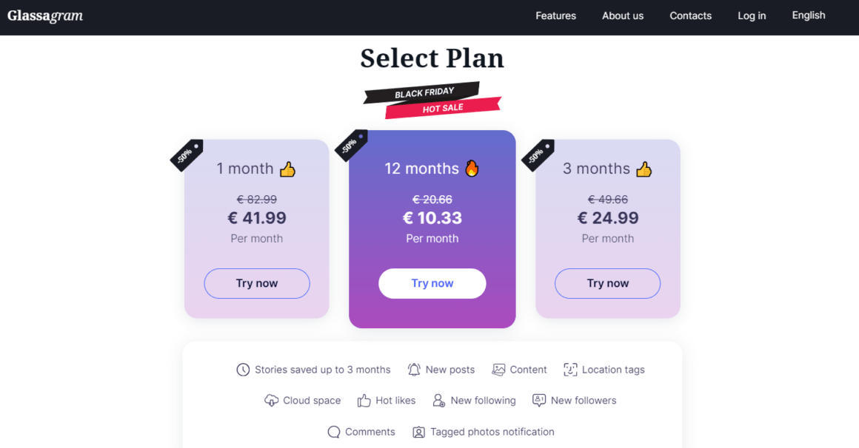
Task: Click the Tagged photos notification icon
Action: point(418,432)
